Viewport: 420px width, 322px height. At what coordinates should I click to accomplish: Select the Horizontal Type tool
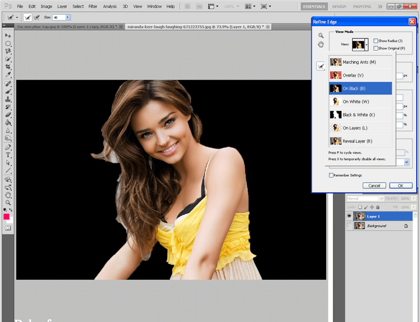coord(8,154)
